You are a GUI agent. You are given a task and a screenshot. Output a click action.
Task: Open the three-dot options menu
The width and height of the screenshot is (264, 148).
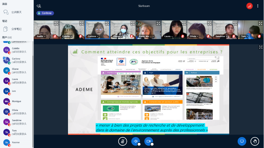(x=258, y=6)
